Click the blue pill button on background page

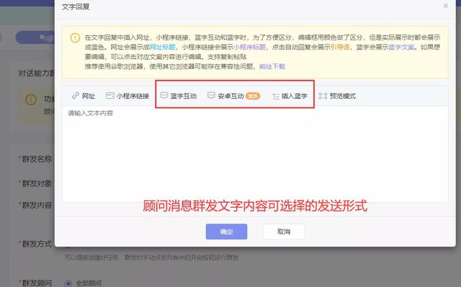[35, 37]
